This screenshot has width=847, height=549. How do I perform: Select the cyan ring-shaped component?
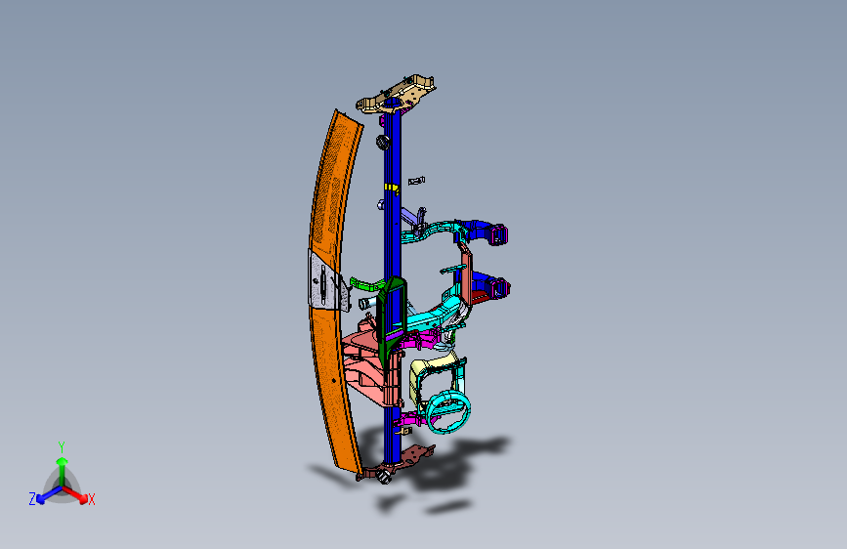pyautogui.click(x=448, y=412)
